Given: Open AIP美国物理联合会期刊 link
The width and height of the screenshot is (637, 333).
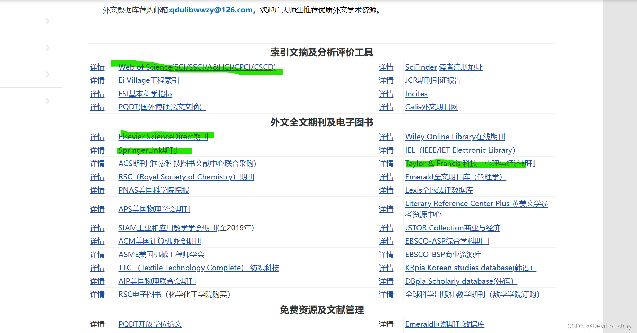Looking at the screenshot, I should click(157, 281).
